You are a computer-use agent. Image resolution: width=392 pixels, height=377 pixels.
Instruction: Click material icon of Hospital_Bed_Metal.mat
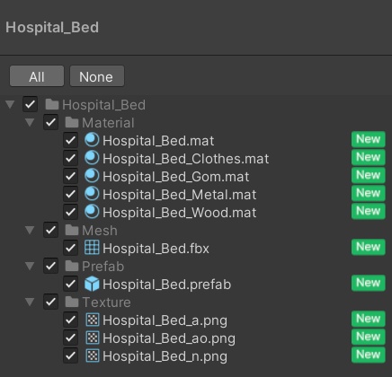[92, 194]
